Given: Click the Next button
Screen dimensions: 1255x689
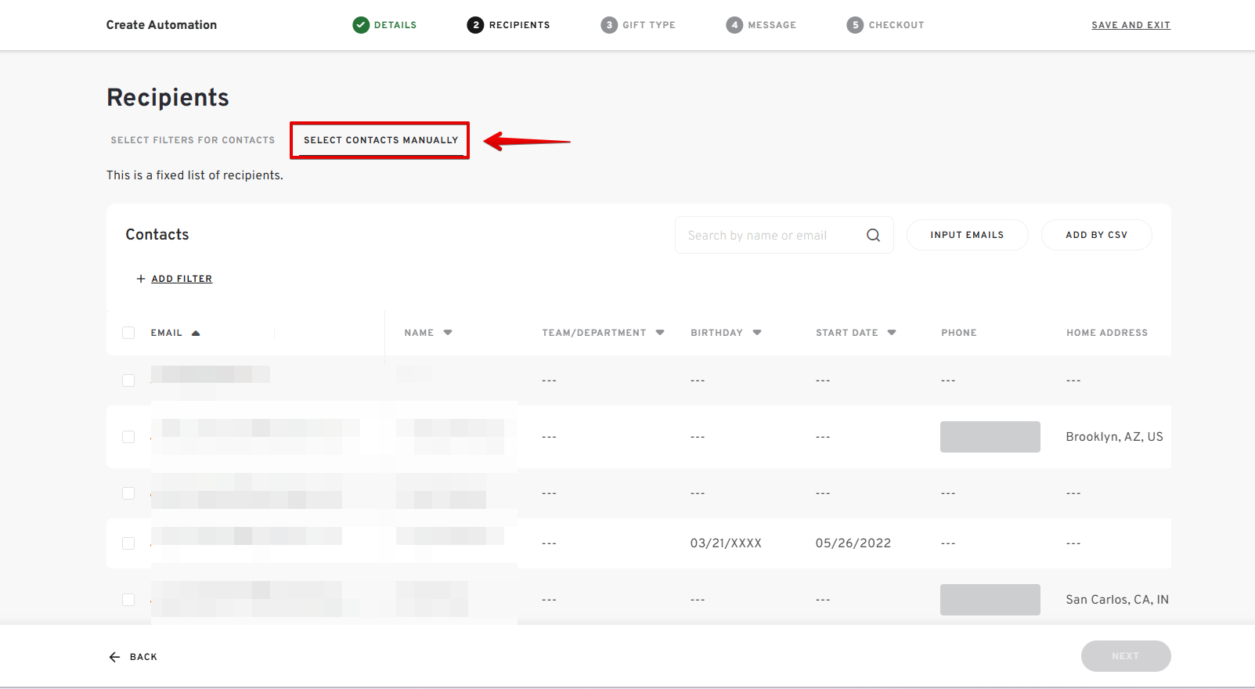Looking at the screenshot, I should pos(1126,656).
